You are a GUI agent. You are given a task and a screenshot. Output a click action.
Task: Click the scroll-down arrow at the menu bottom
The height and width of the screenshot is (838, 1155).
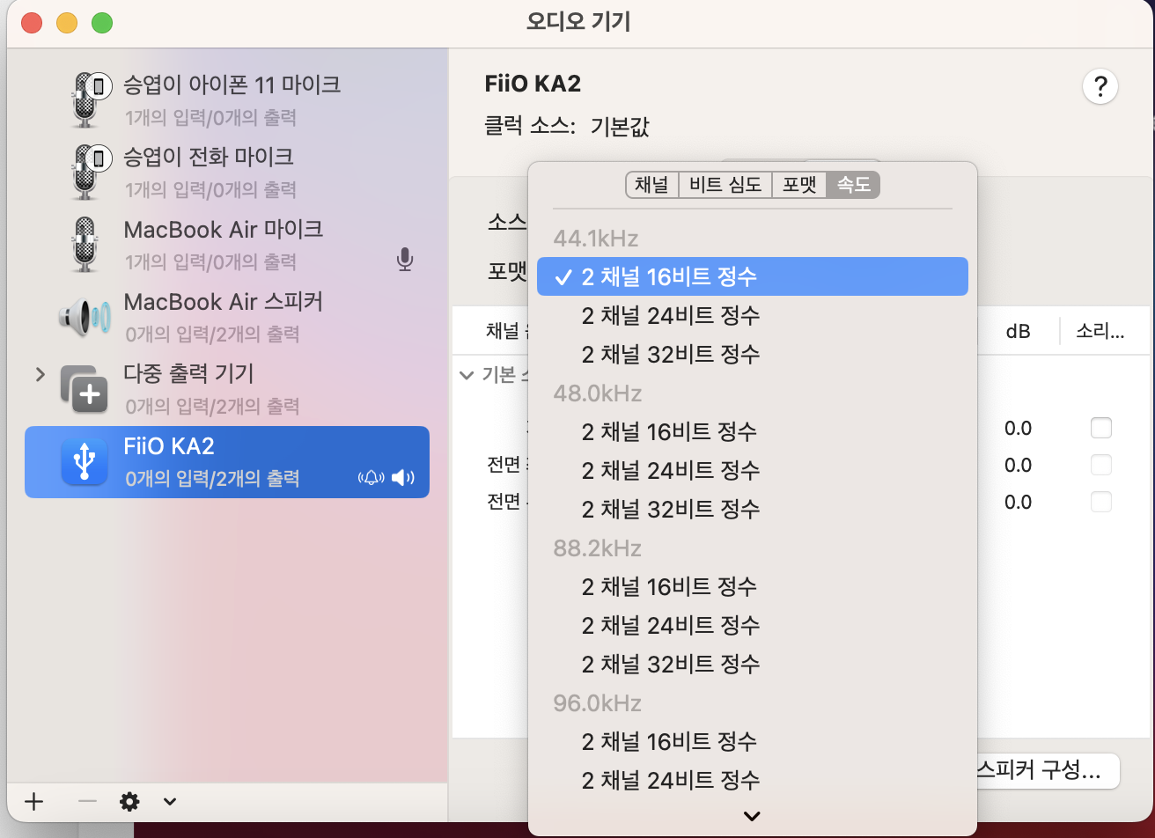[x=752, y=816]
